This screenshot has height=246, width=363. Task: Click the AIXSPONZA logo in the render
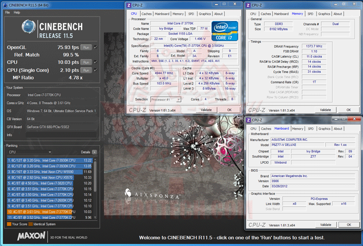[153, 194]
